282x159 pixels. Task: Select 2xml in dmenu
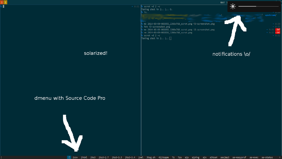point(141,158)
